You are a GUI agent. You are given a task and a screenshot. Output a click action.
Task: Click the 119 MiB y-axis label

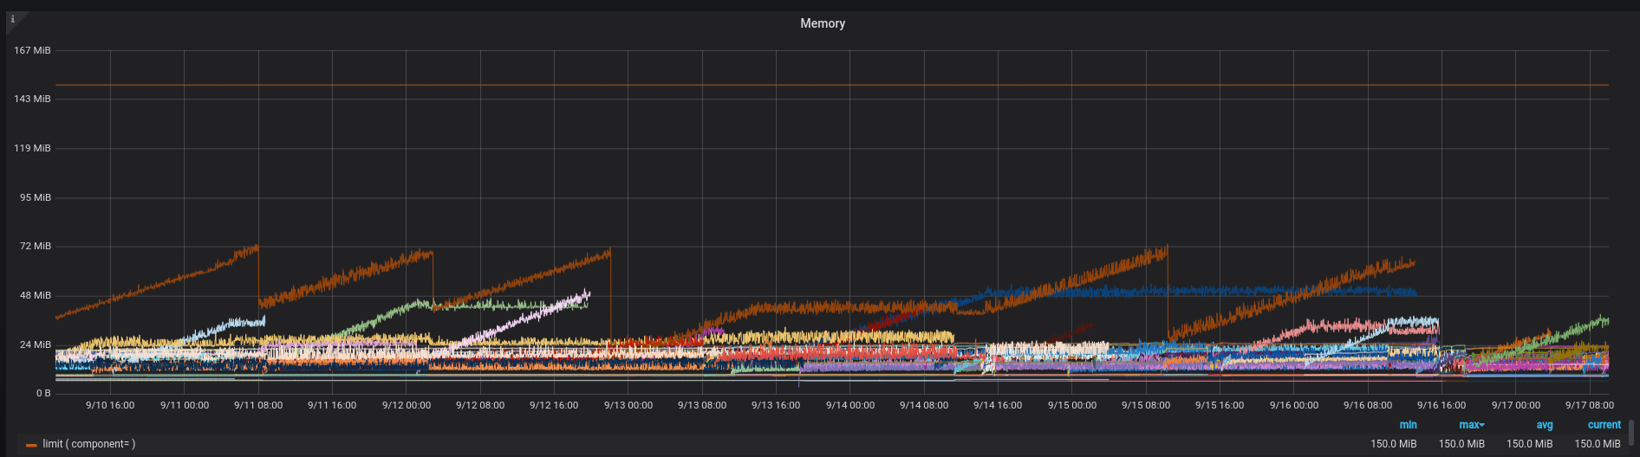point(32,148)
